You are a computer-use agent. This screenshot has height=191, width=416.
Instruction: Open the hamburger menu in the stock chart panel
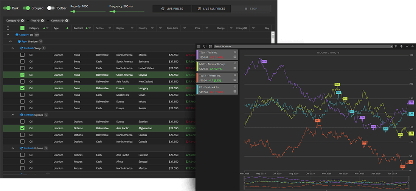[x=199, y=46]
